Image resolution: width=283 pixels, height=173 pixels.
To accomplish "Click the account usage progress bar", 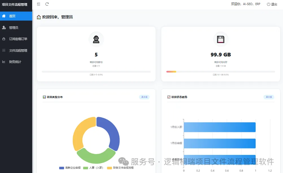I will (x=96, y=72).
